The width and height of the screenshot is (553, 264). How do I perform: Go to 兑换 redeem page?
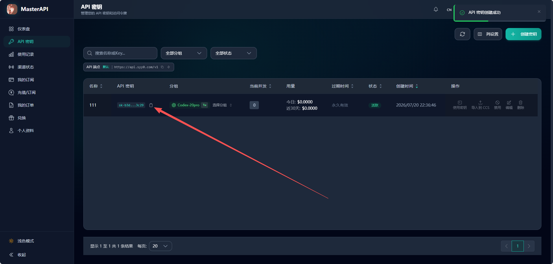point(37,118)
